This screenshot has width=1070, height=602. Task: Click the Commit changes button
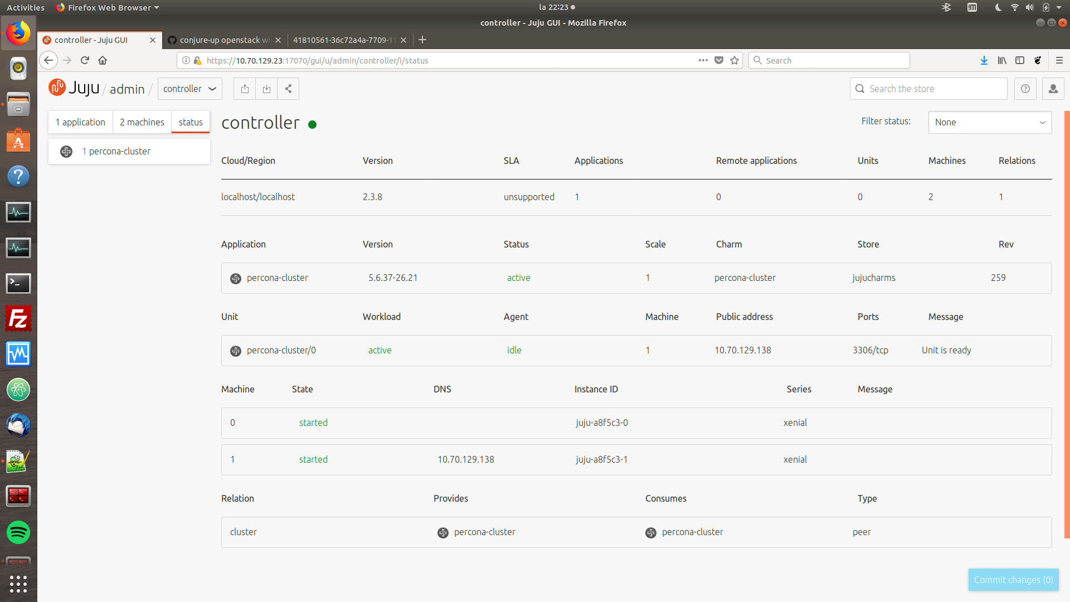pyautogui.click(x=1013, y=579)
